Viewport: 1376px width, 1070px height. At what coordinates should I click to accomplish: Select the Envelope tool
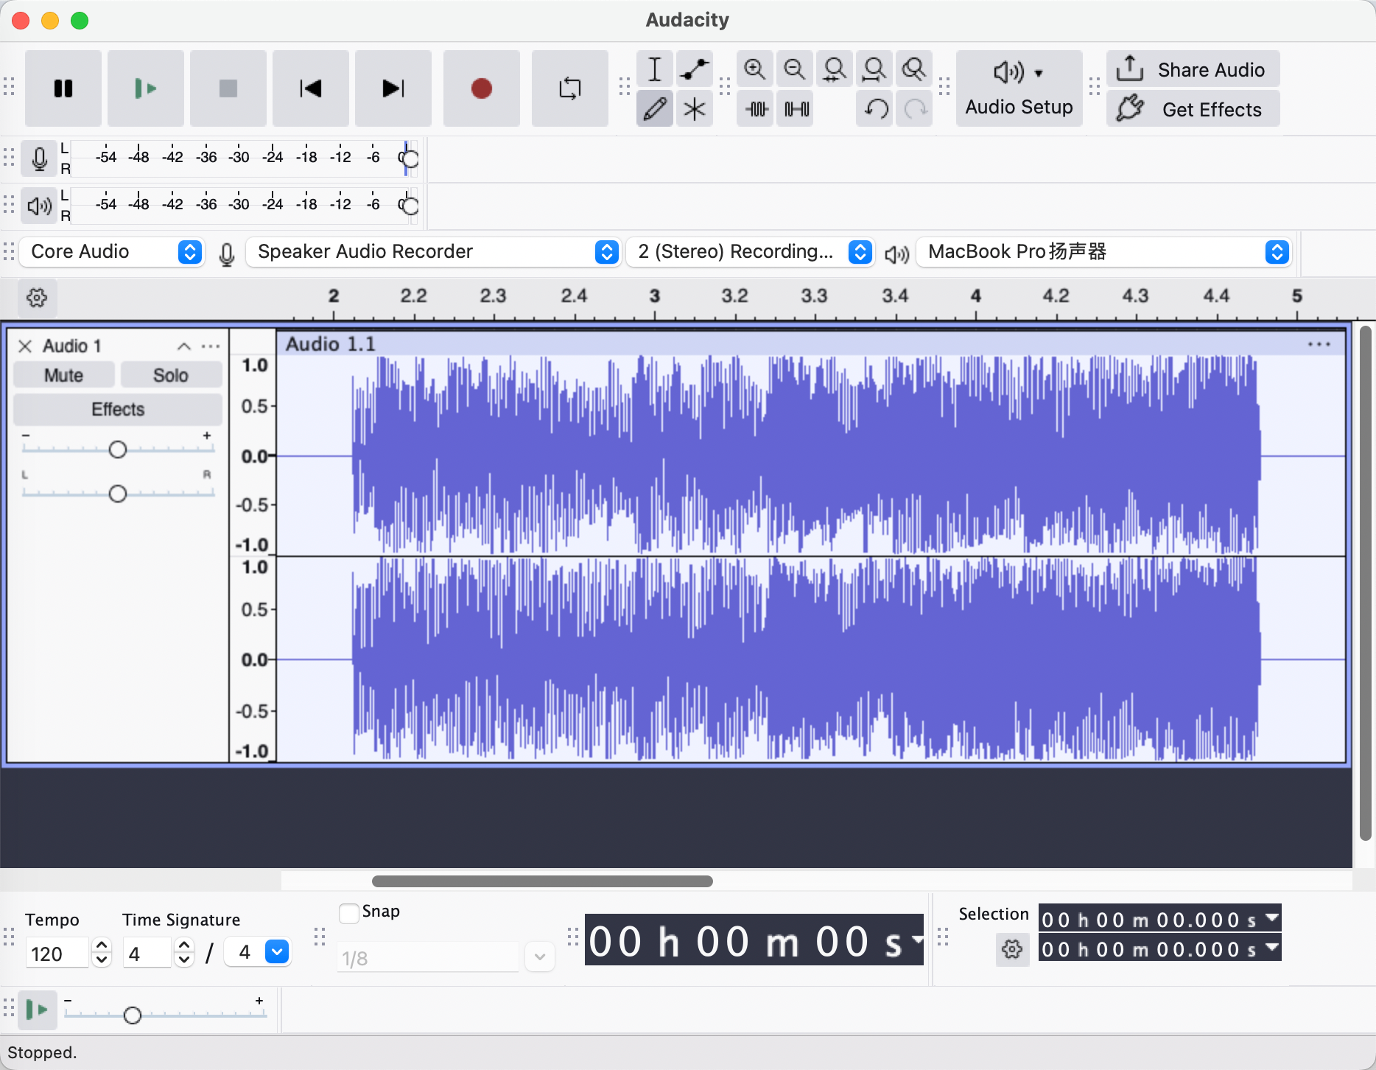click(694, 69)
